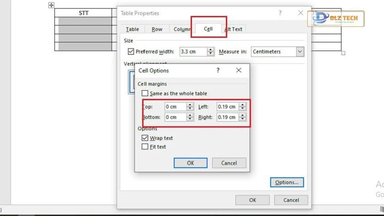Enable Same as the whole table
This screenshot has width=384, height=216.
coord(145,93)
